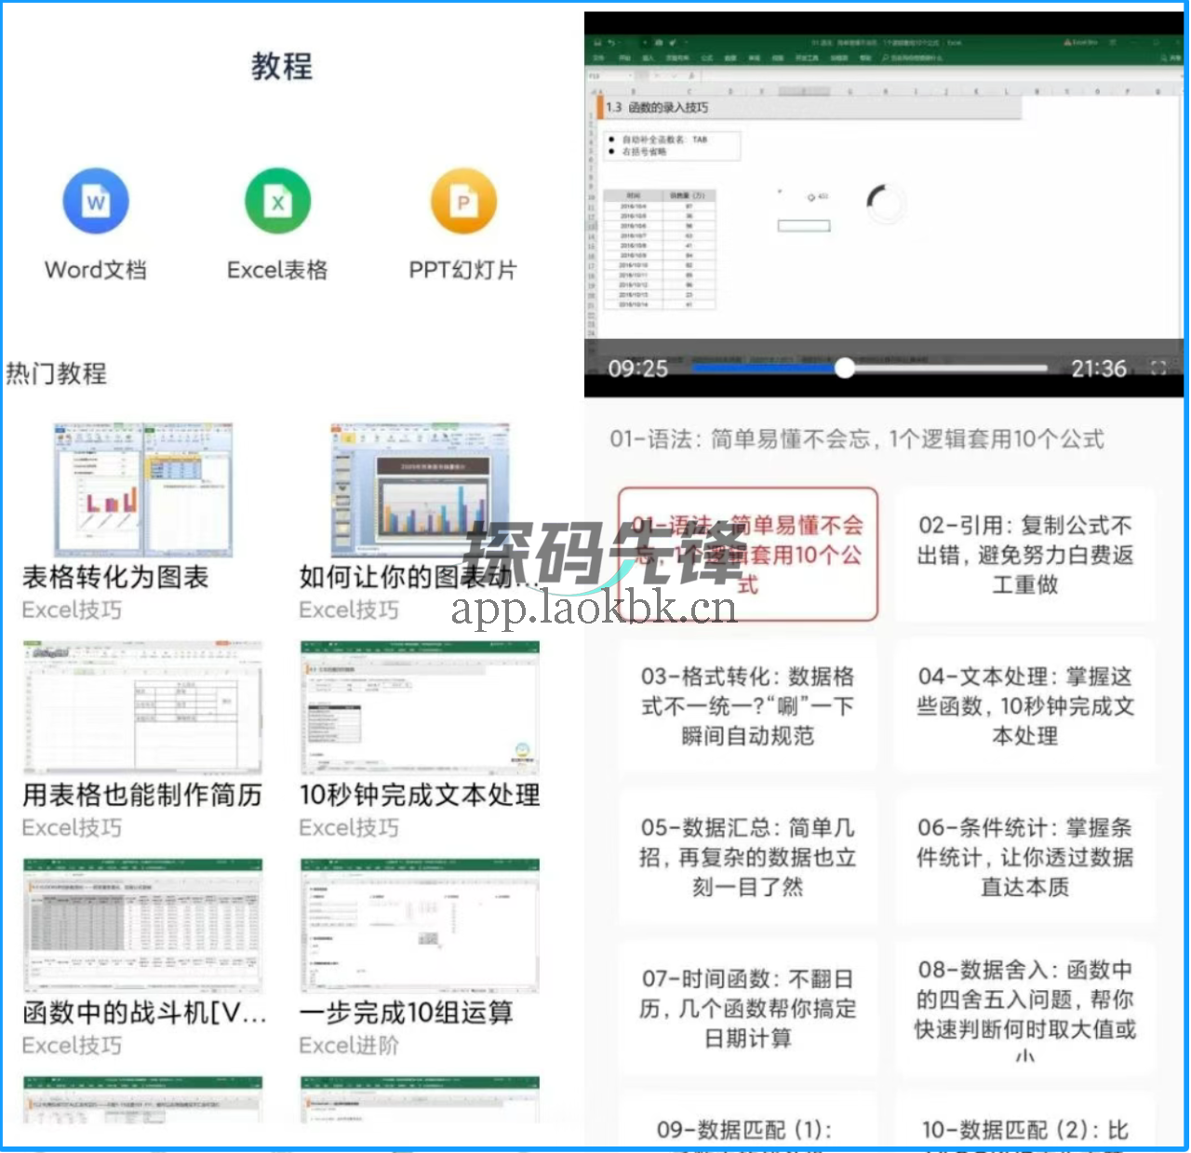Click the 用表格也能制作简历 title text
1191x1153 pixels.
(x=142, y=795)
